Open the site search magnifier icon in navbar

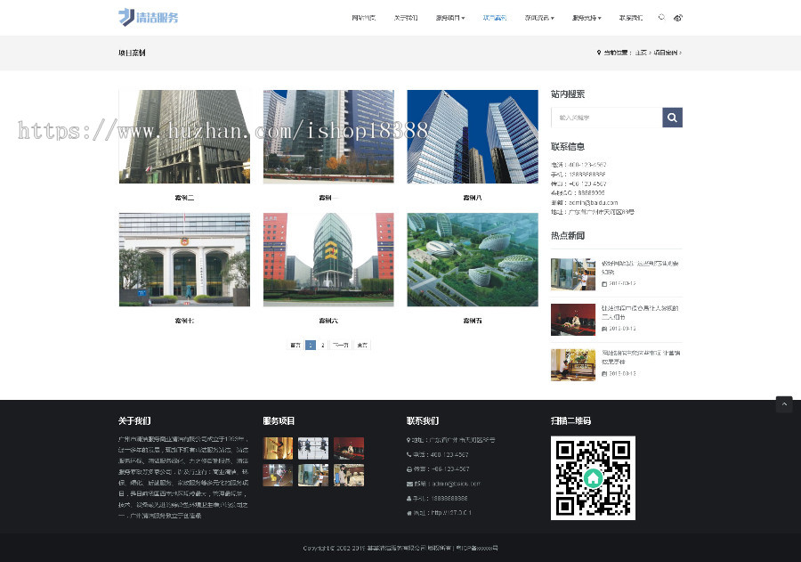click(x=660, y=18)
